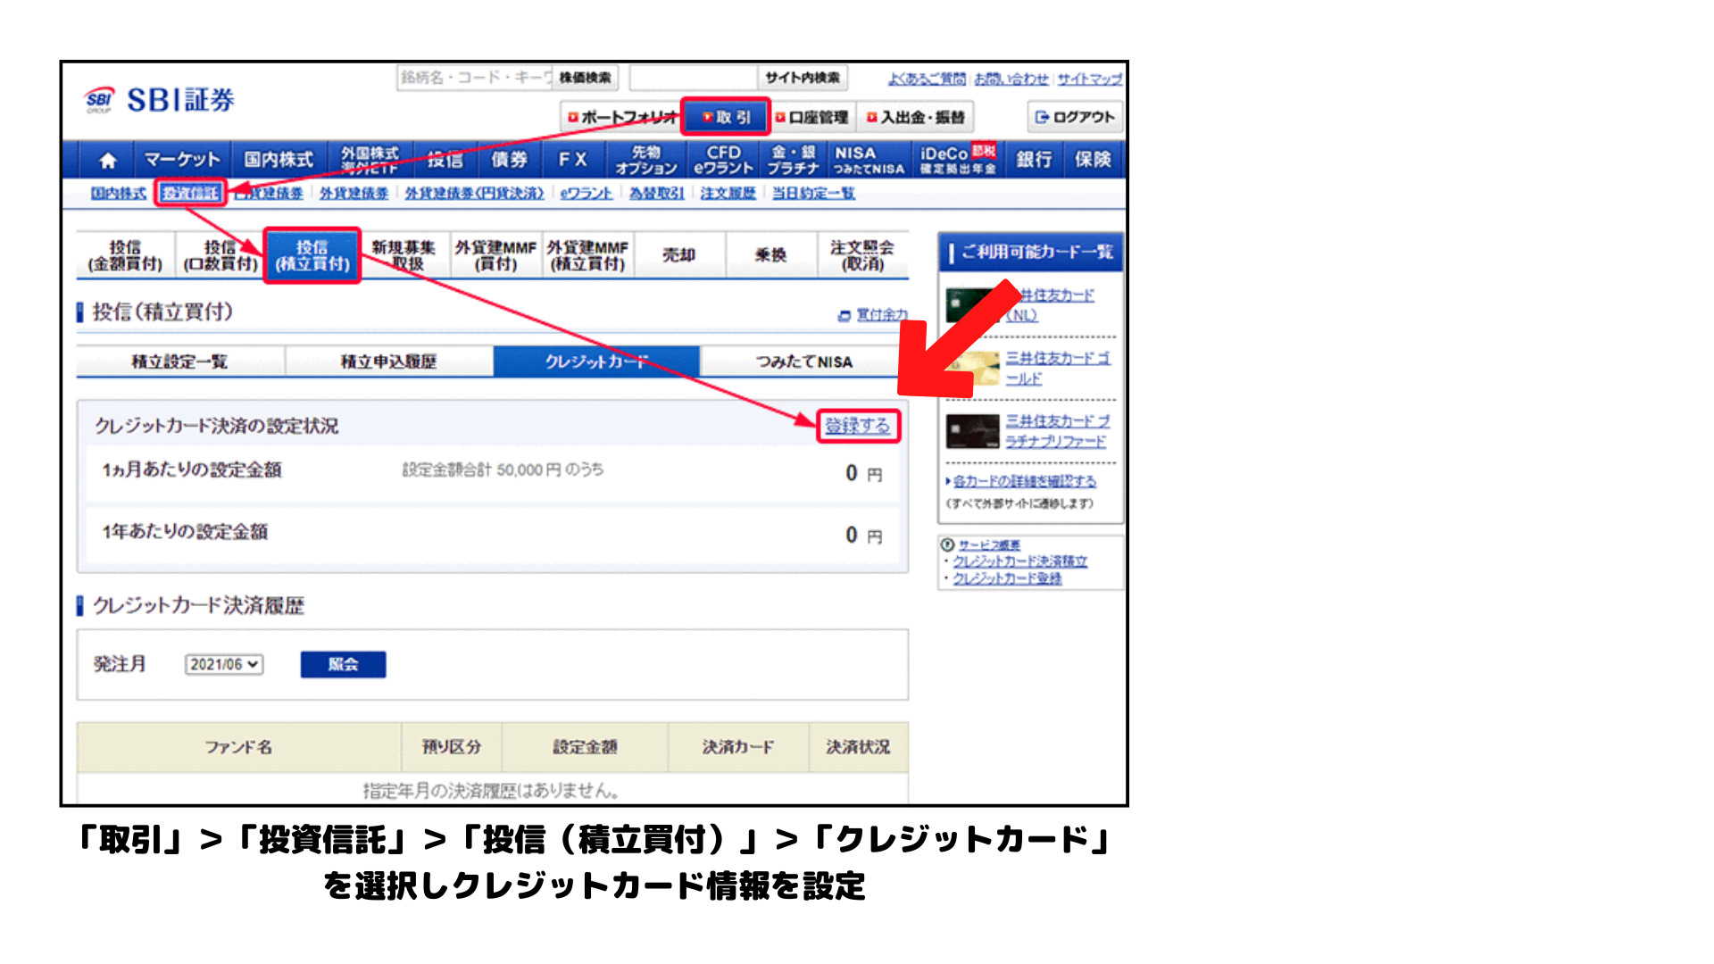Click the 登録する link
This screenshot has height=964, width=1714.
click(857, 426)
